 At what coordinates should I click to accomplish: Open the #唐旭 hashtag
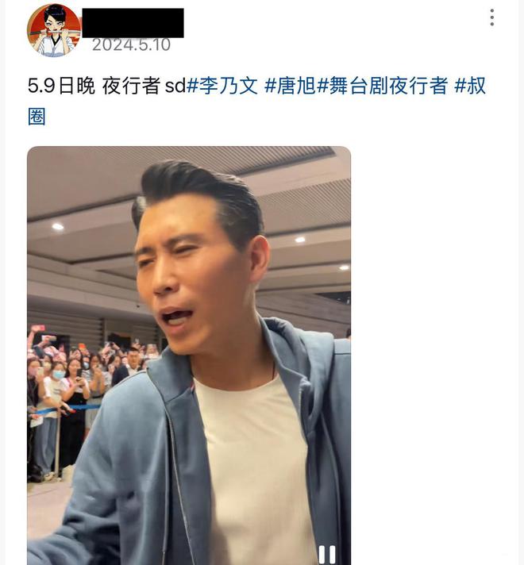[290, 86]
